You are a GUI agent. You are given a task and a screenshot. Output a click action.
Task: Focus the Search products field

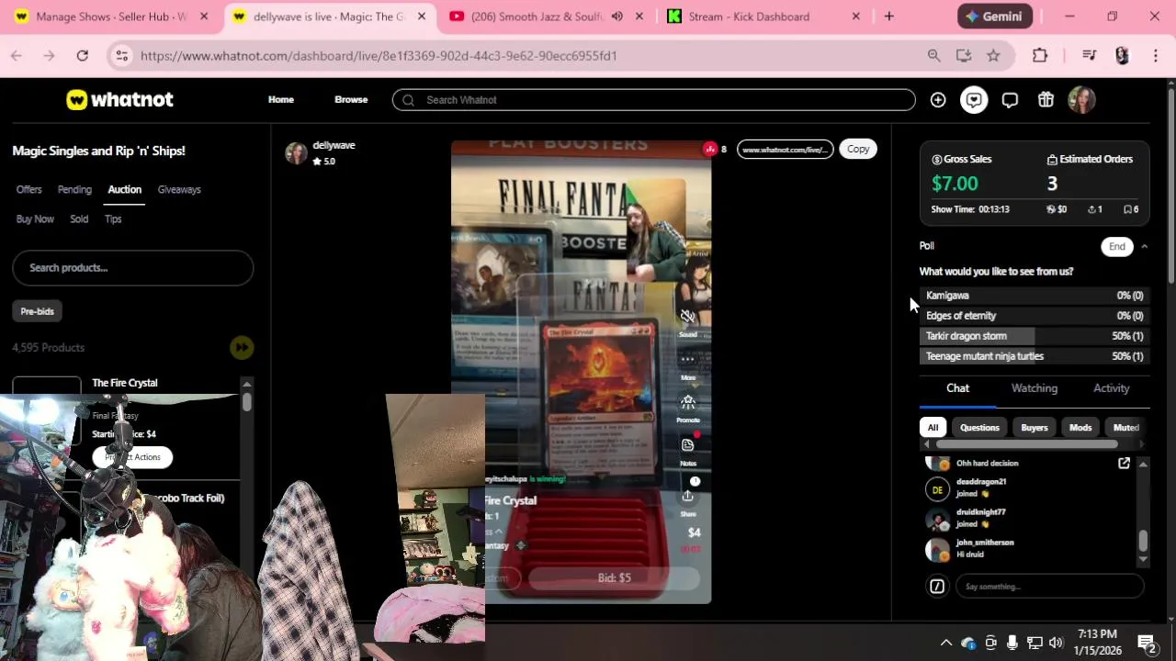[x=132, y=267]
